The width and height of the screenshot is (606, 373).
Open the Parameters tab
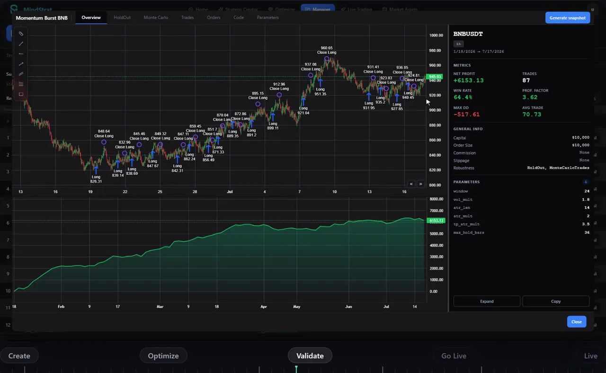(267, 18)
